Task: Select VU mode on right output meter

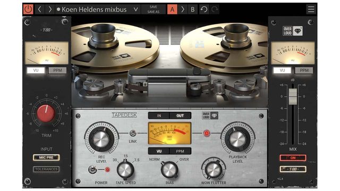Action: [x=282, y=71]
